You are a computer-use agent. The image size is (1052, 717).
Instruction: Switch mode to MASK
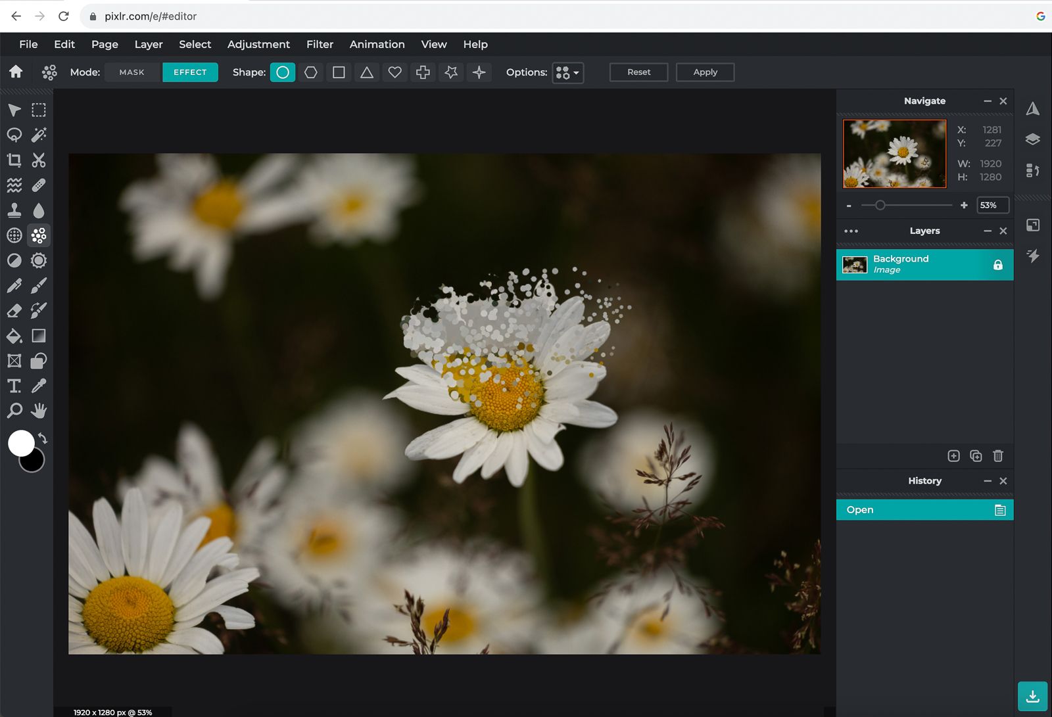[131, 72]
